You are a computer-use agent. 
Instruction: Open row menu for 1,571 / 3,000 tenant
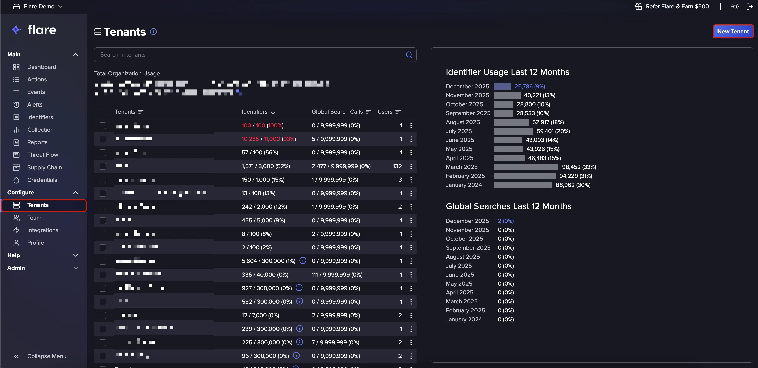click(411, 166)
